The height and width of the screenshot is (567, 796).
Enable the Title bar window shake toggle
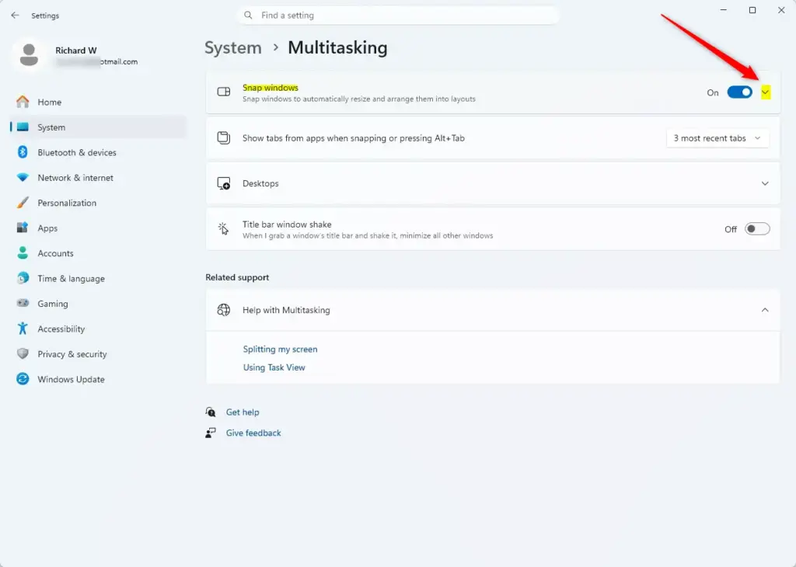point(757,229)
